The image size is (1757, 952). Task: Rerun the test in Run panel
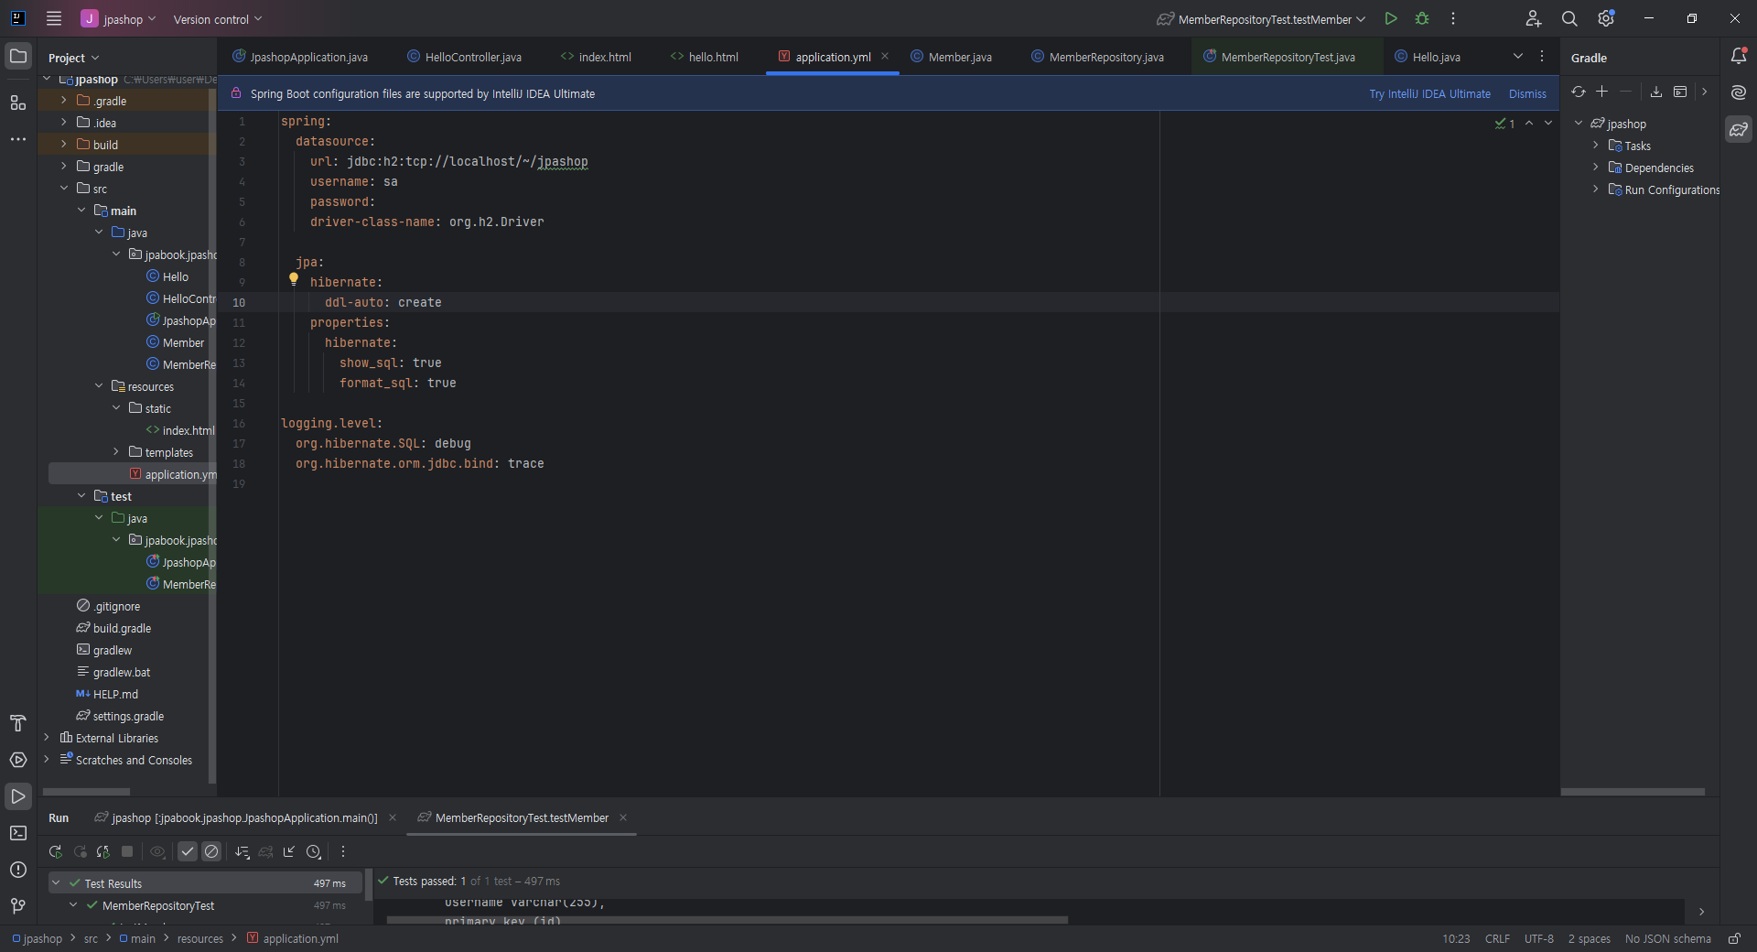point(56,851)
